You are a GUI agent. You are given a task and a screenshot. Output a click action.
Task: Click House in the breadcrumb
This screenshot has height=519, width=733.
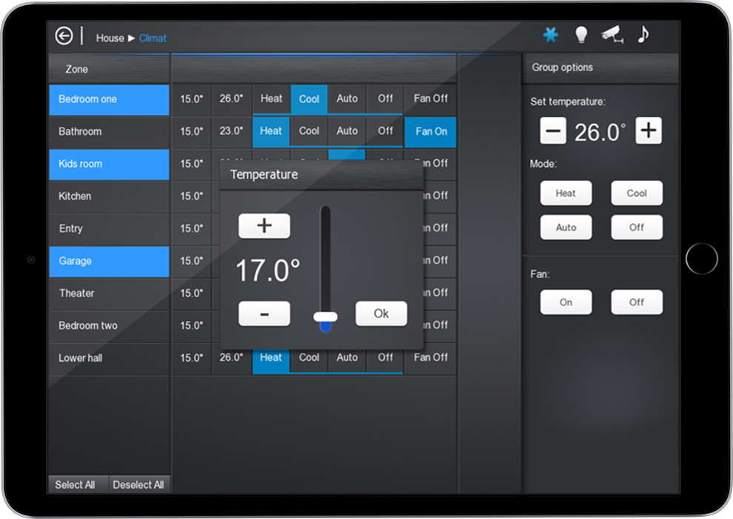point(110,38)
